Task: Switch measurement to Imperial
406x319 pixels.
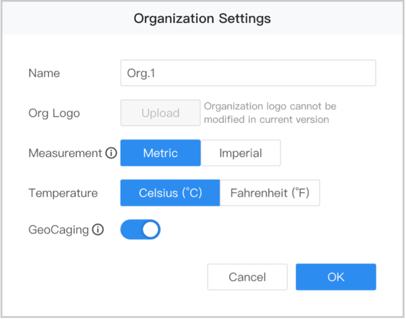Action: [241, 153]
